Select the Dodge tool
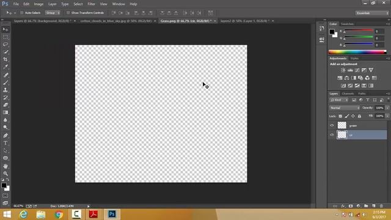The image size is (391, 220). pyautogui.click(x=5, y=128)
